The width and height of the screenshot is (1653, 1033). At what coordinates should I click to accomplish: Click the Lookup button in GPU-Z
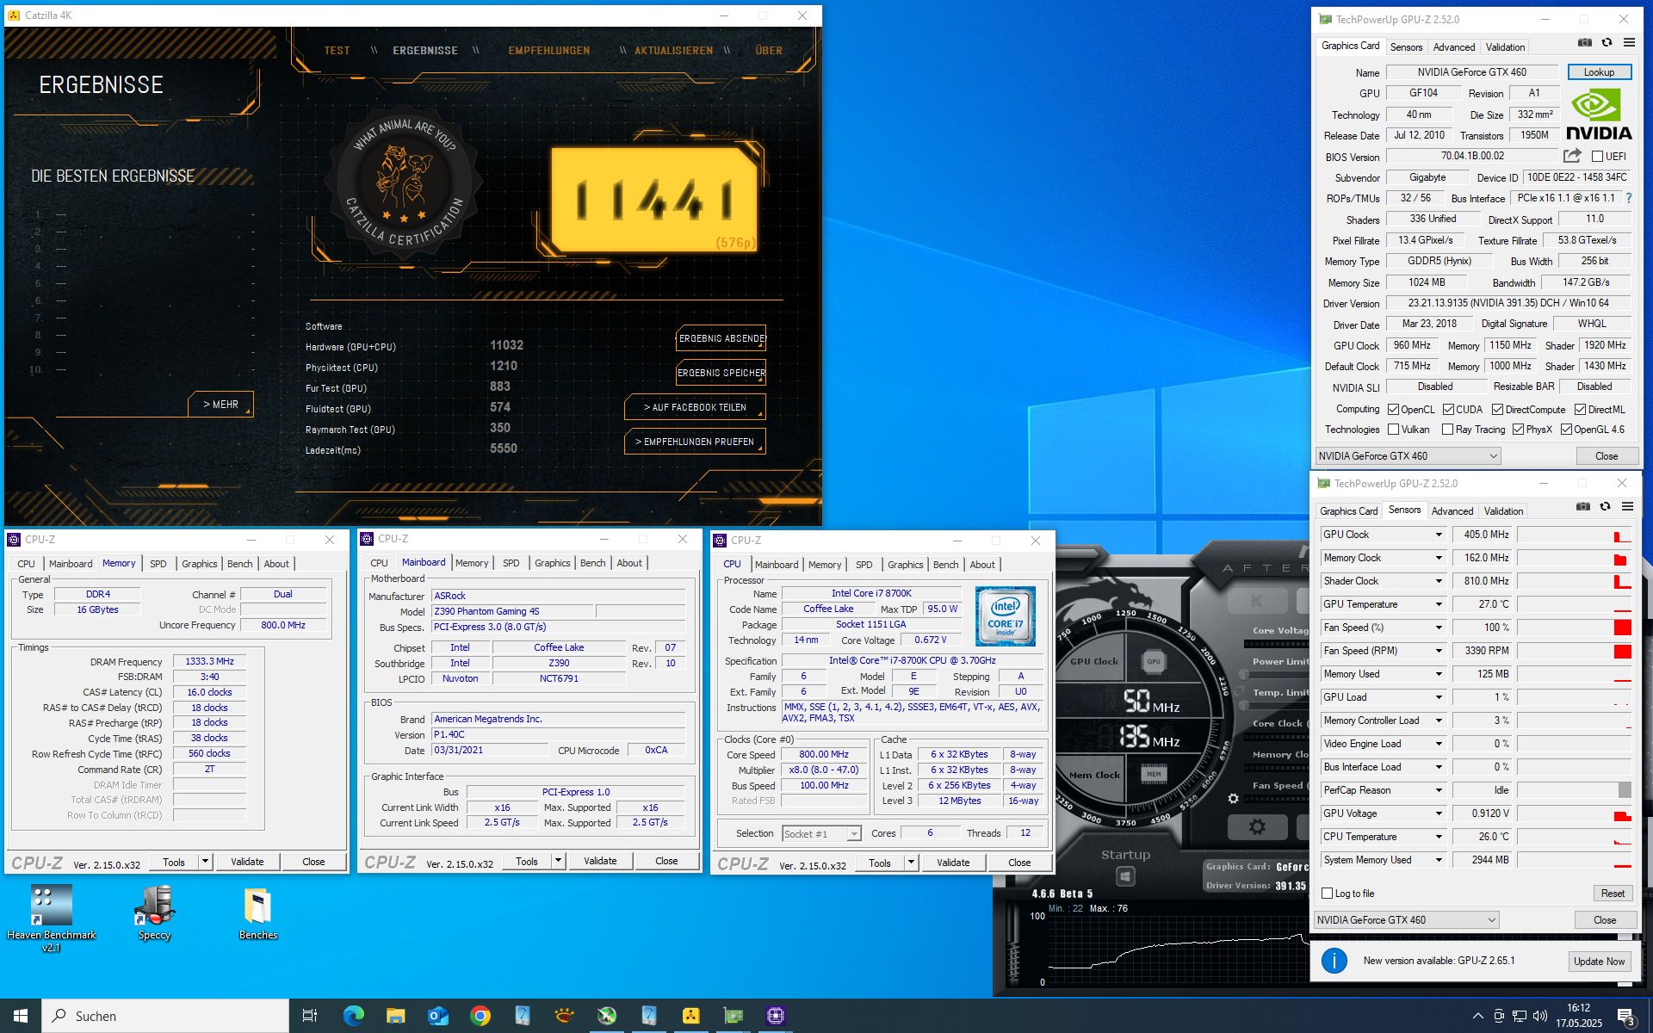(x=1599, y=72)
